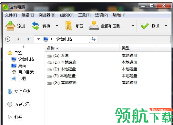Go back with the back arrow button

(8, 39)
